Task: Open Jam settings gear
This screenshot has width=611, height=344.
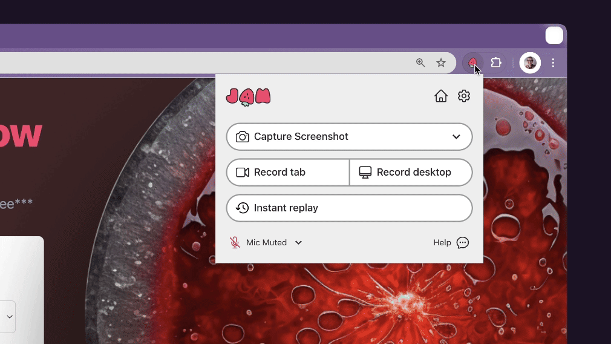Action: click(464, 96)
